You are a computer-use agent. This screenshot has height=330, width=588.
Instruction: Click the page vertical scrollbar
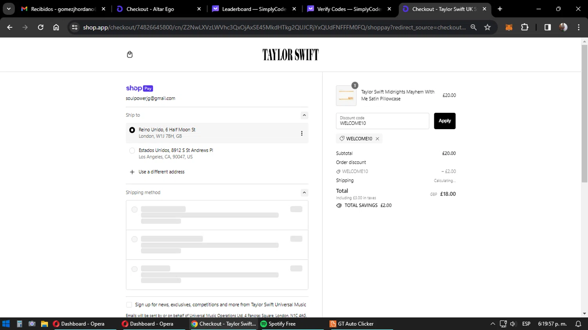tap(584, 114)
